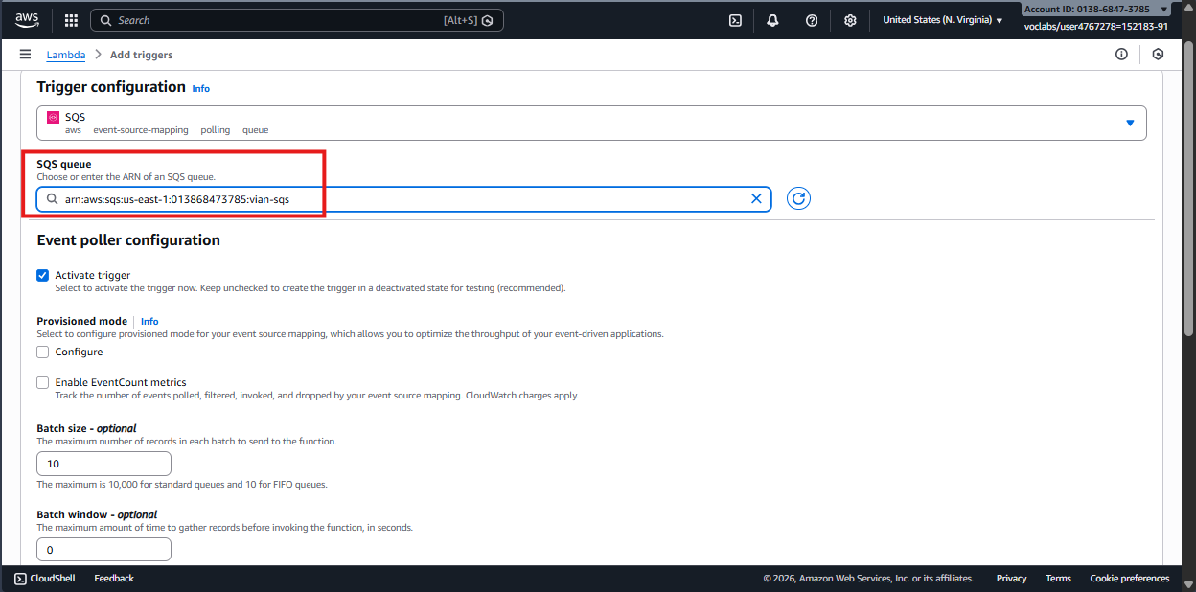Open the AWS help panel icon
This screenshot has width=1196, height=592.
pyautogui.click(x=811, y=19)
